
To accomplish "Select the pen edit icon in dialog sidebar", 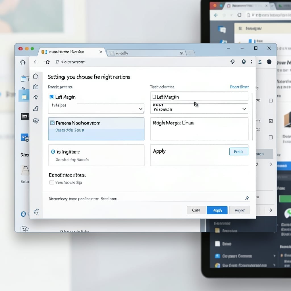I will pyautogui.click(x=36, y=109).
